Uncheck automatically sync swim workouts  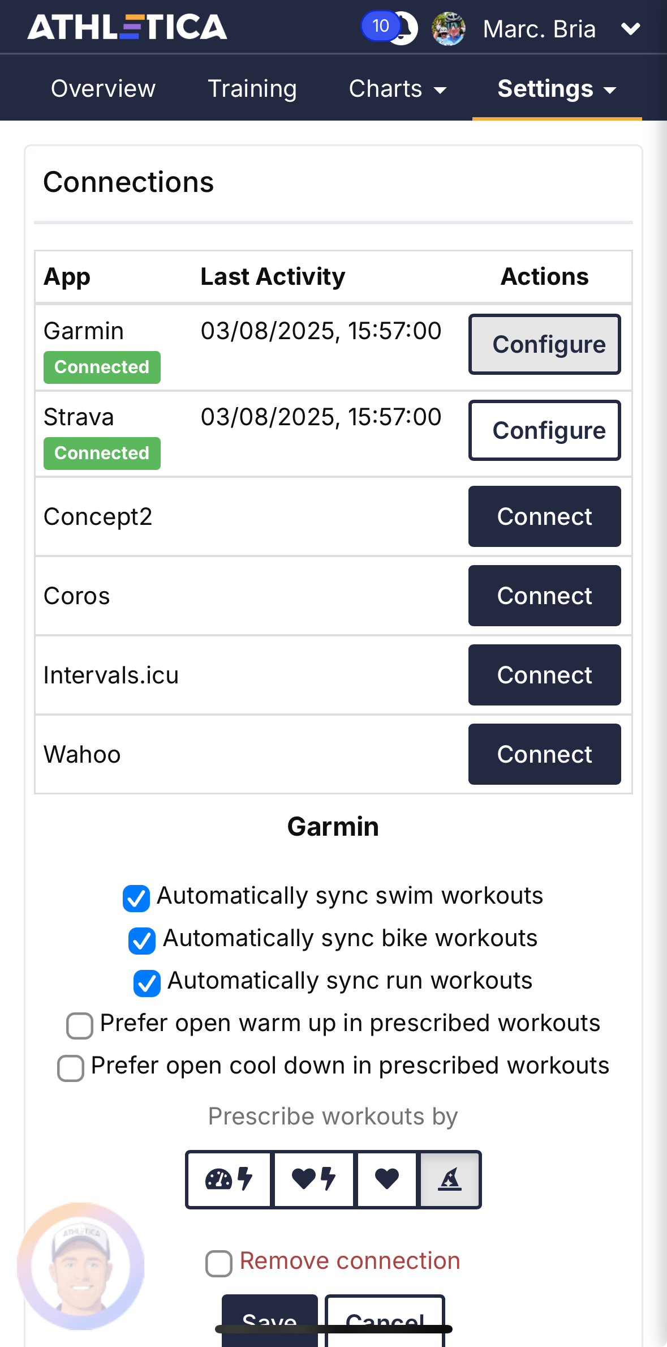pyautogui.click(x=136, y=898)
